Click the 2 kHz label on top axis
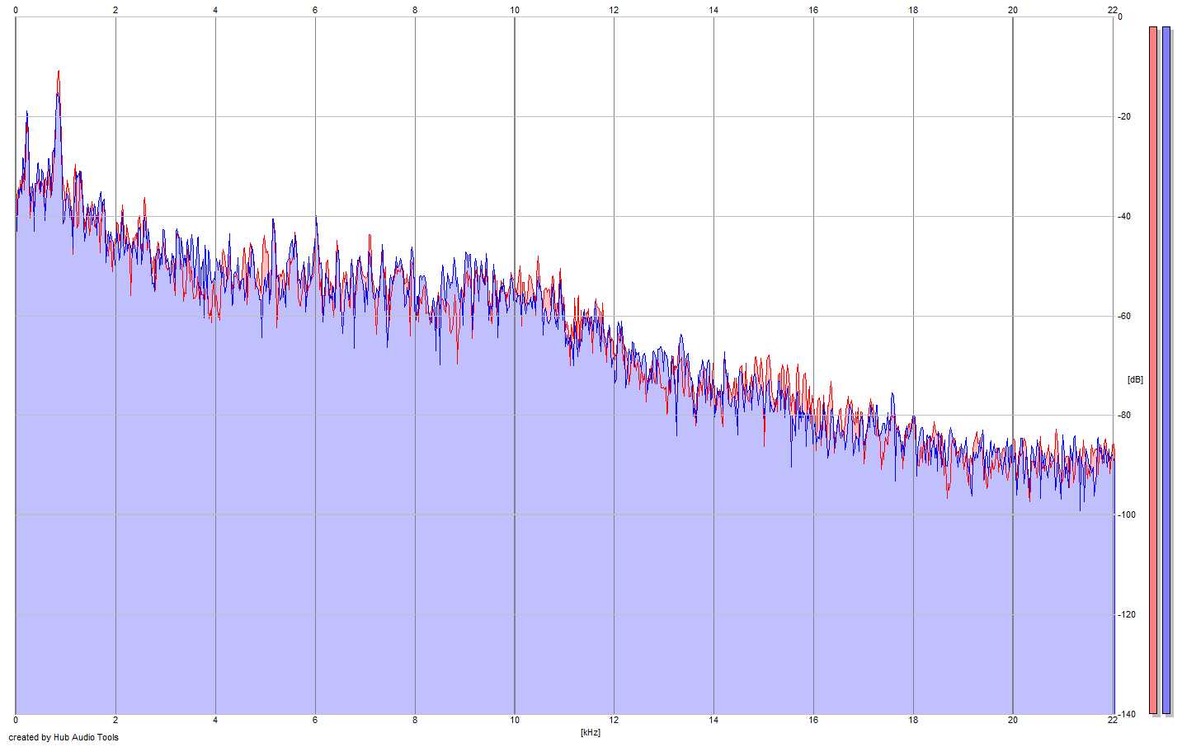The width and height of the screenshot is (1182, 747). tap(115, 10)
